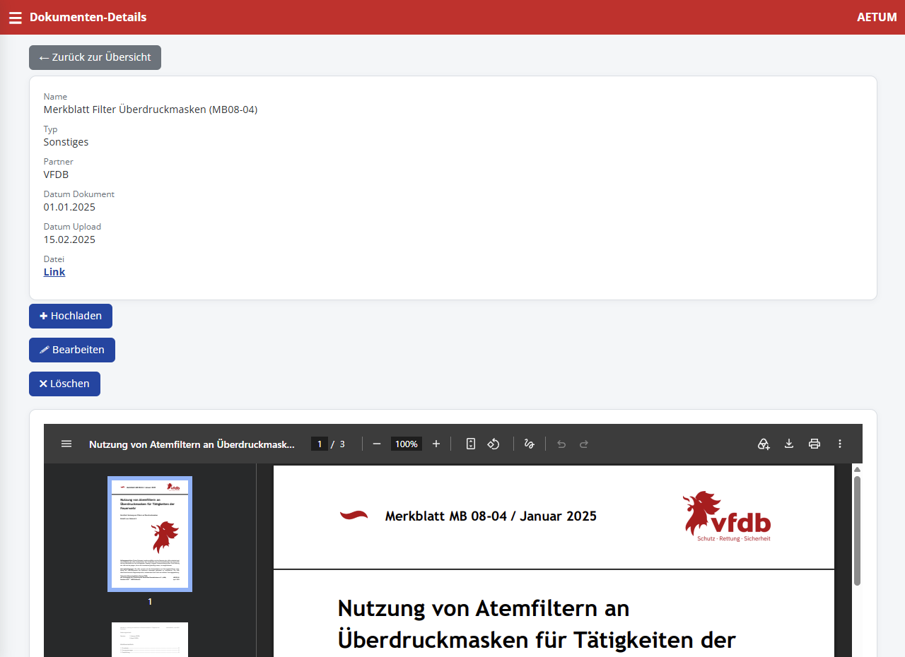Click the scroll up arrow of PDF
The width and height of the screenshot is (905, 657).
click(857, 469)
